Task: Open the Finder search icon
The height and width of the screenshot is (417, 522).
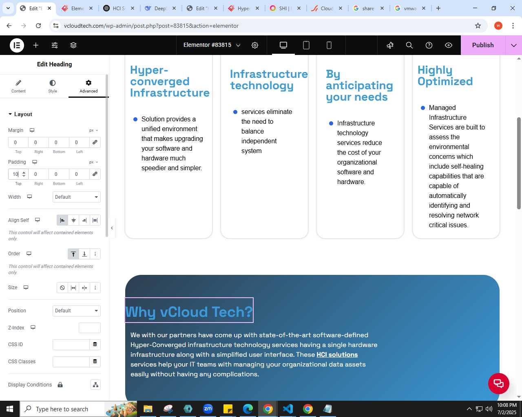Action: (x=409, y=45)
